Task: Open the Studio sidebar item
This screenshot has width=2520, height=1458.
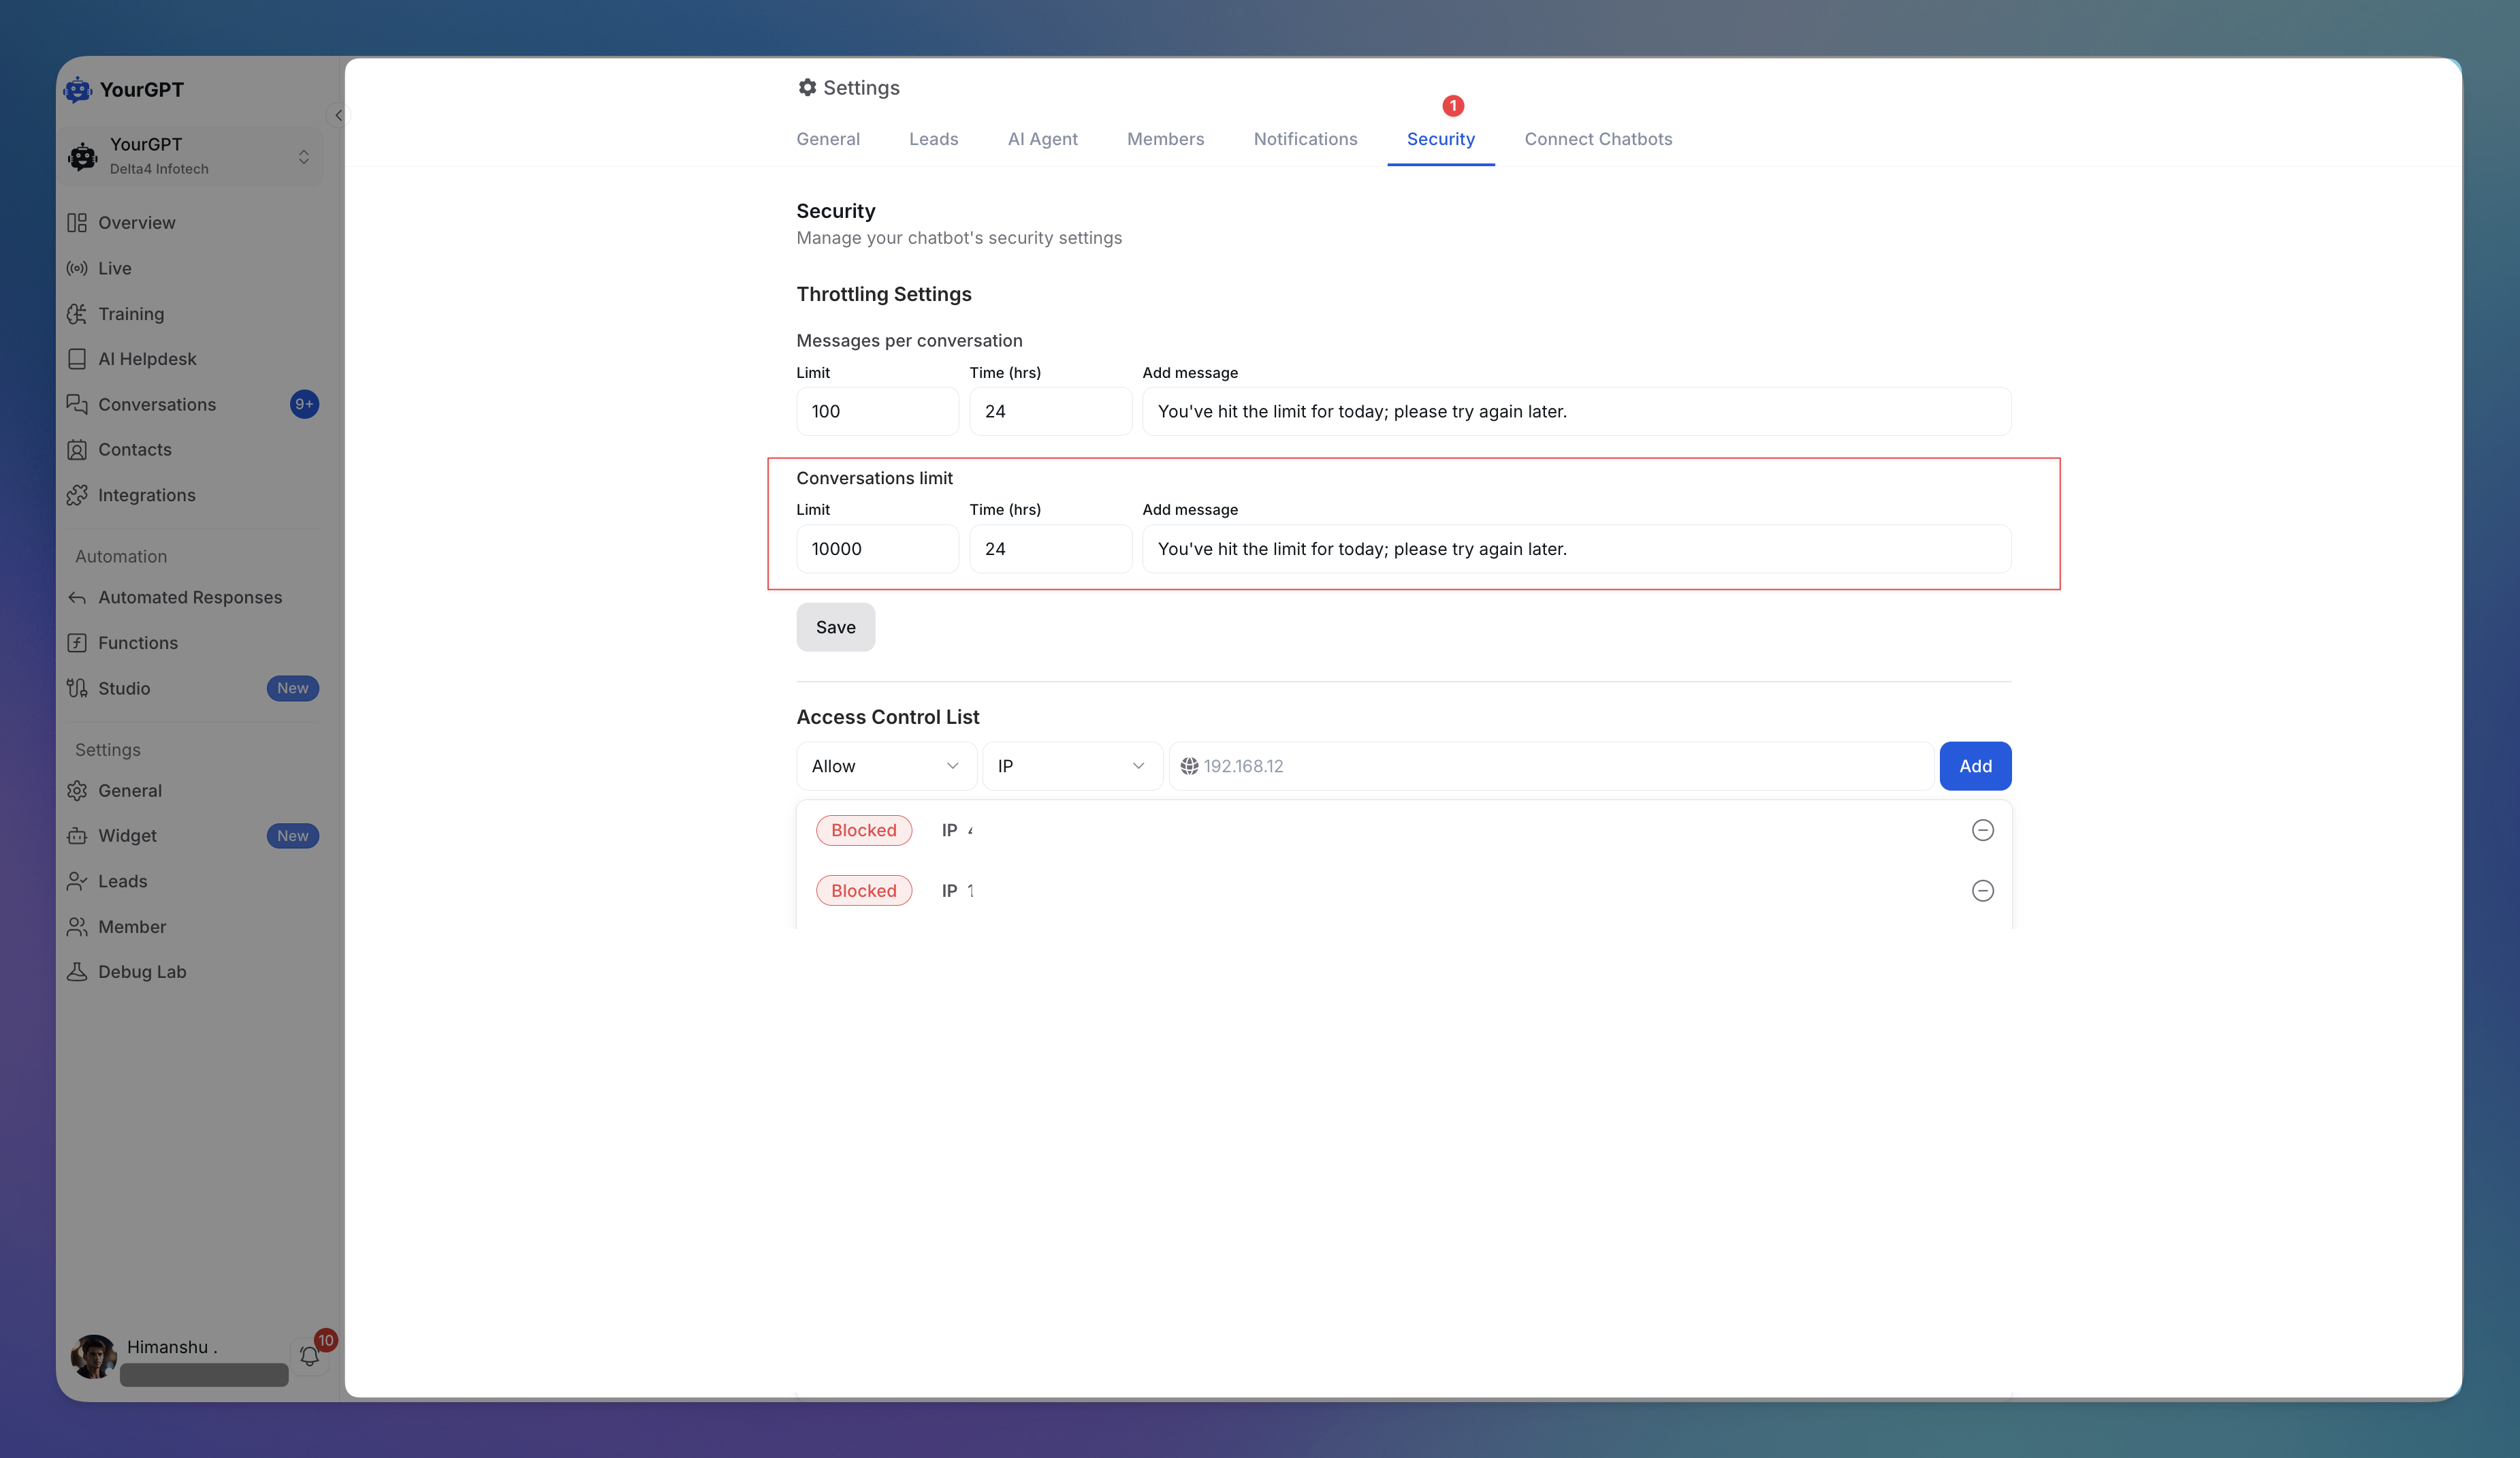Action: [x=124, y=688]
